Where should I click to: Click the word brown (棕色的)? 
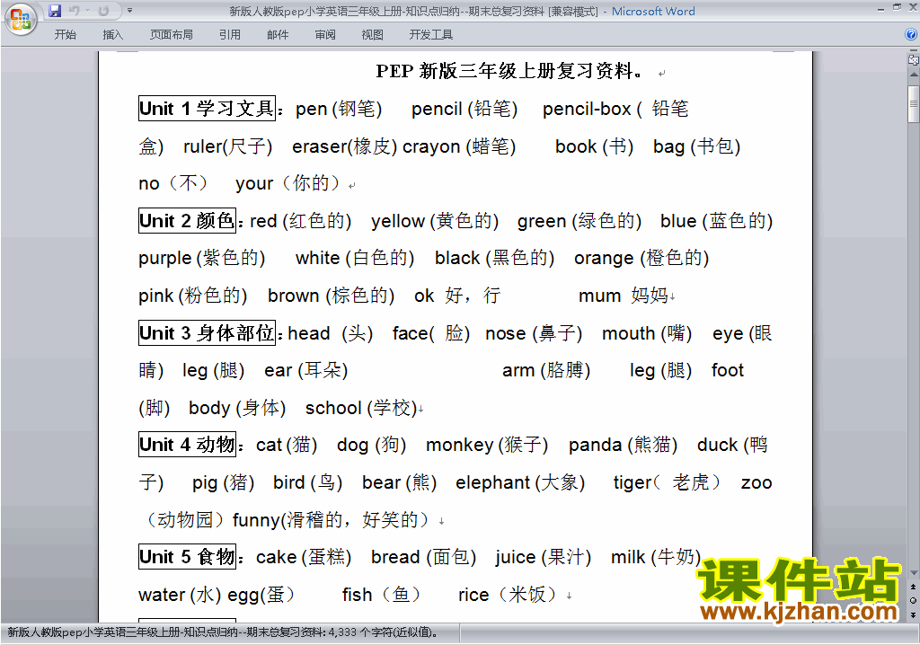[x=331, y=296]
